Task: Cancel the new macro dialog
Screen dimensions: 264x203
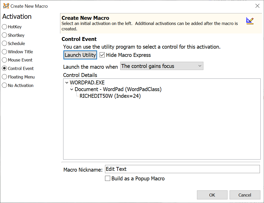Action: 245,195
